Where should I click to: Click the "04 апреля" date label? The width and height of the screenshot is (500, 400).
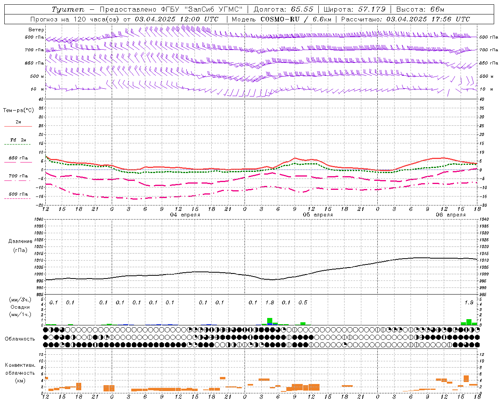(x=185, y=215)
